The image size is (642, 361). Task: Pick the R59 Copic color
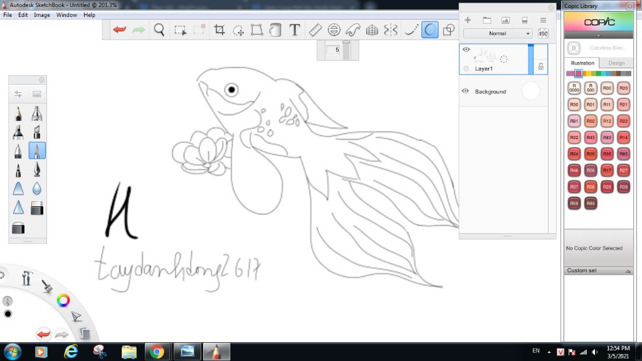coord(574,203)
